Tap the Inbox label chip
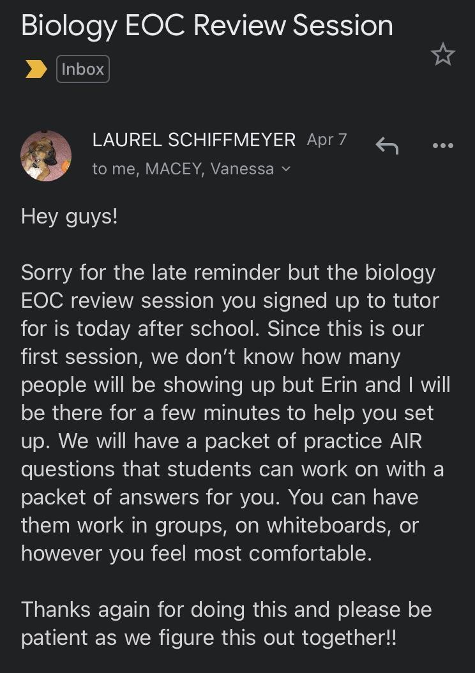This screenshot has height=673, width=475. point(83,69)
